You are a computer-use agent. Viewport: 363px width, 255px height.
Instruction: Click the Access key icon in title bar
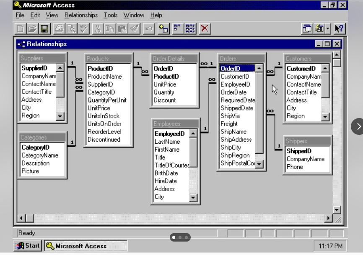[18, 5]
